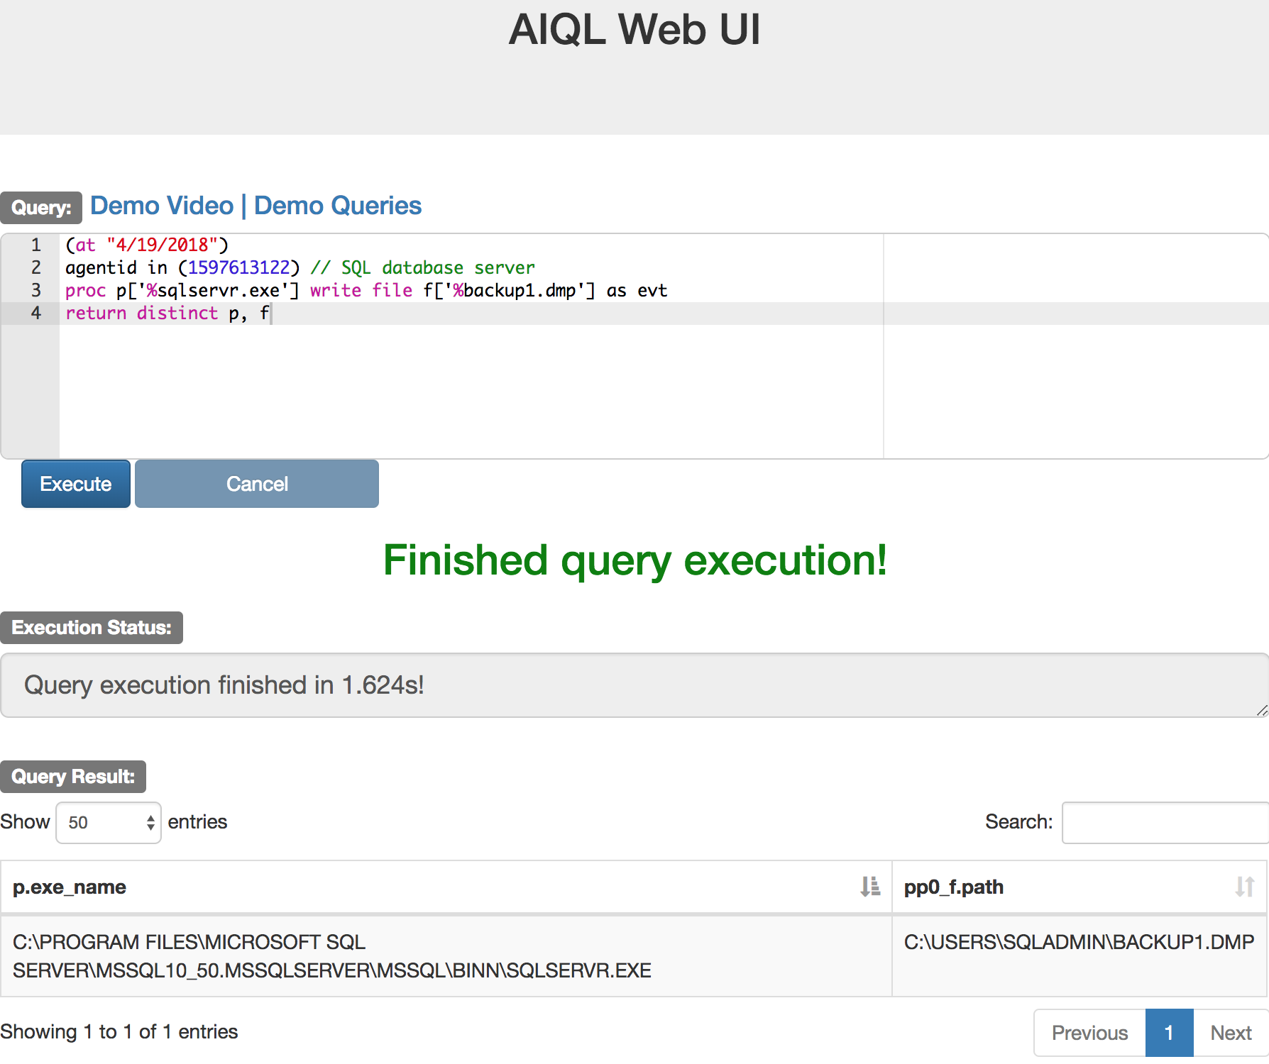This screenshot has width=1269, height=1064.
Task: Click the SQLSERVR.EXE result cell
Action: point(331,956)
